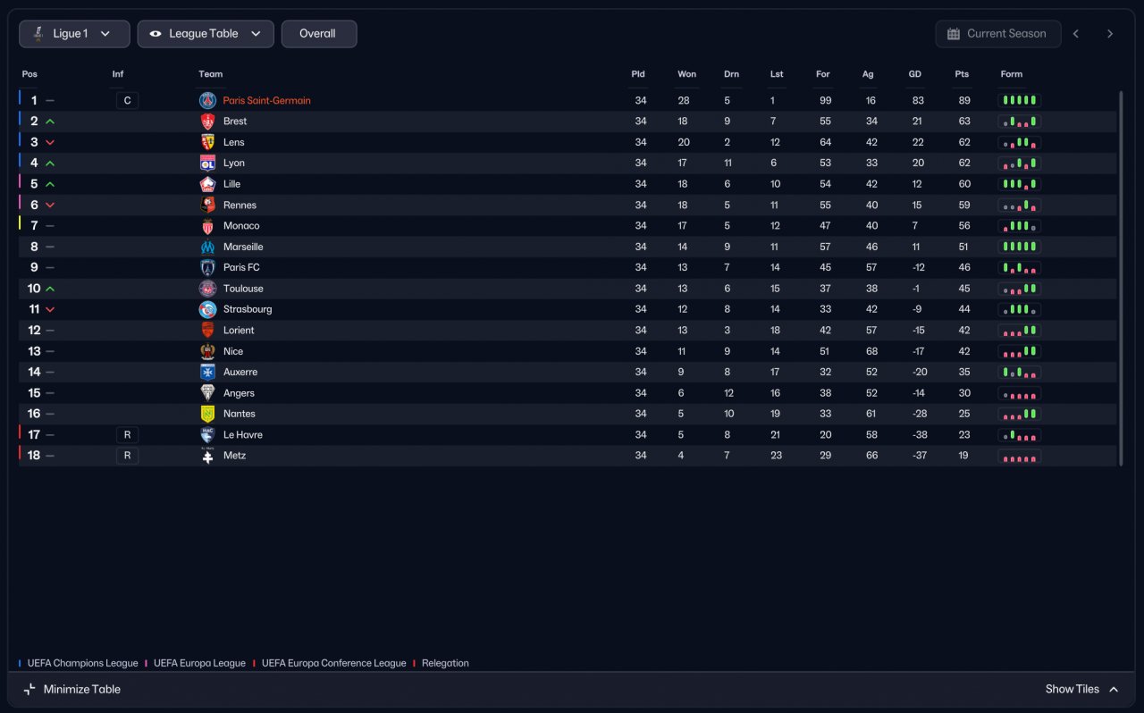
Task: Click the Nantes club crest
Action: [207, 414]
